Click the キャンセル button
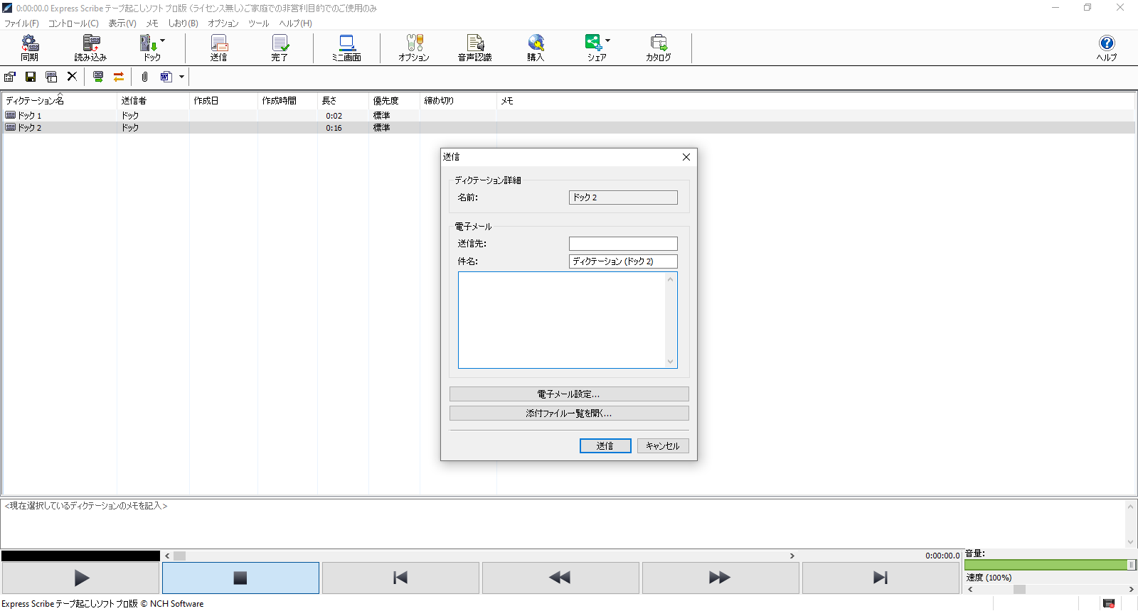The height and width of the screenshot is (611, 1138). 663,445
